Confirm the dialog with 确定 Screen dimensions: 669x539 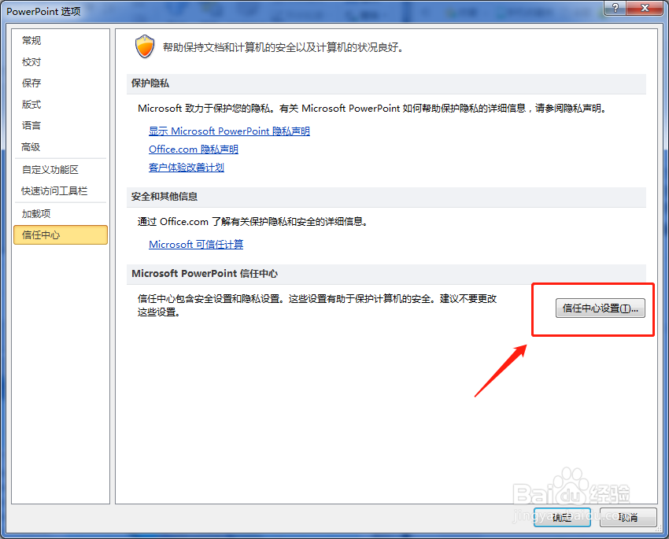pyautogui.click(x=562, y=517)
